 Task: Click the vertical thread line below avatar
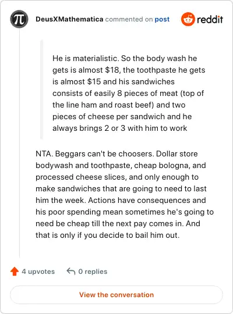point(19,143)
